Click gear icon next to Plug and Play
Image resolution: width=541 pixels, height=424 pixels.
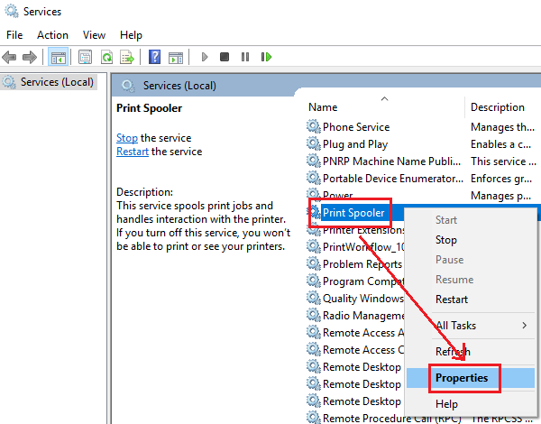click(x=313, y=143)
